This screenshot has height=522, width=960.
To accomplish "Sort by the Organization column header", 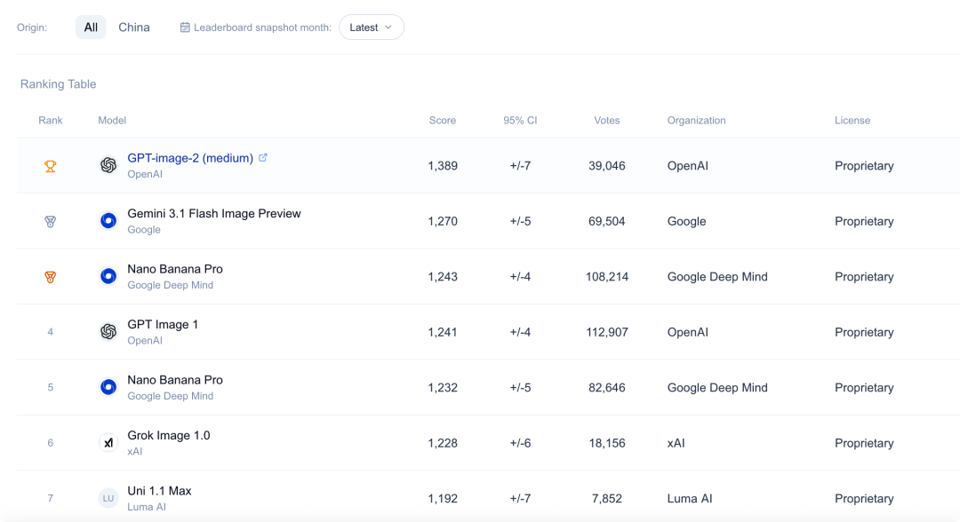I will tap(696, 121).
